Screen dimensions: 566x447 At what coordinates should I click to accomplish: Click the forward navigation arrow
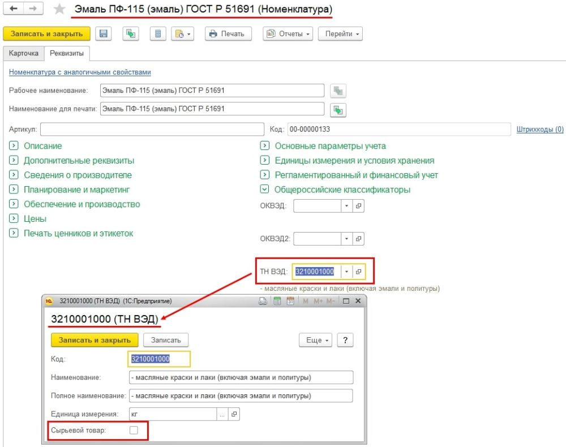coord(33,8)
